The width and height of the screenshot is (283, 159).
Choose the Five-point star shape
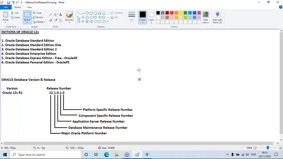[87, 22]
